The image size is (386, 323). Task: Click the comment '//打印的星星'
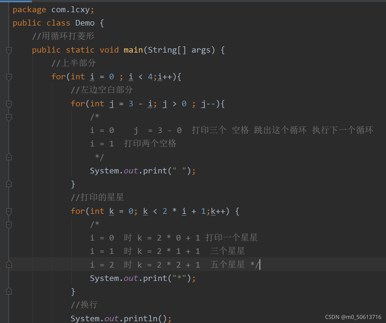97,197
